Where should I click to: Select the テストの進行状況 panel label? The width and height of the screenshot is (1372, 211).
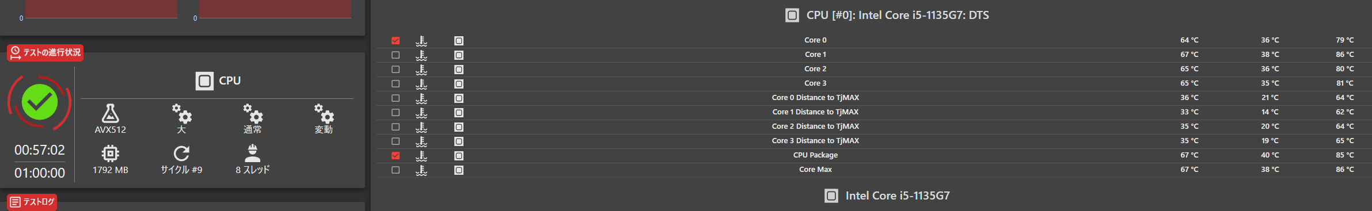45,53
